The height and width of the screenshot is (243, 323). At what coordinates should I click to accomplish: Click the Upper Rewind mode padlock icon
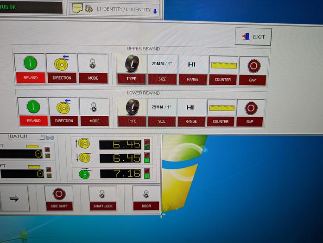[93, 63]
